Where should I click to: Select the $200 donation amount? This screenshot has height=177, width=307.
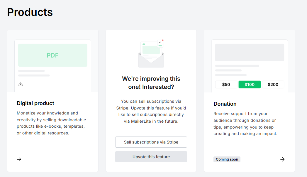click(273, 84)
